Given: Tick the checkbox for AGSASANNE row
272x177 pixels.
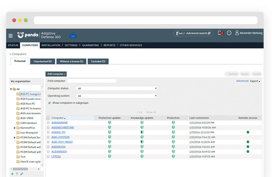Looking at the screenshot, I should (48, 123).
